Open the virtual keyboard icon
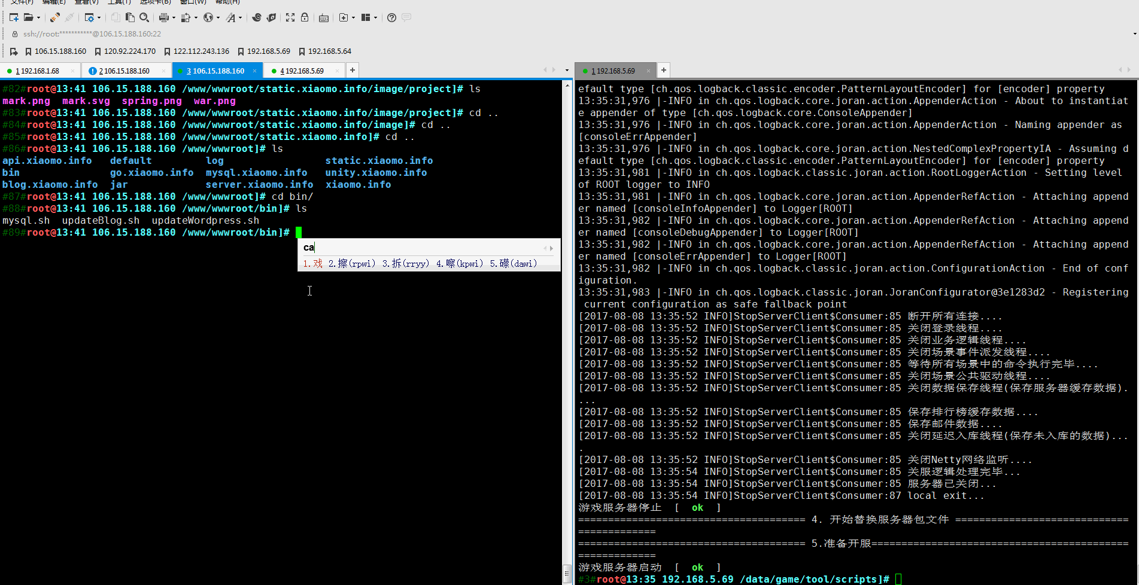This screenshot has width=1139, height=585. point(324,17)
